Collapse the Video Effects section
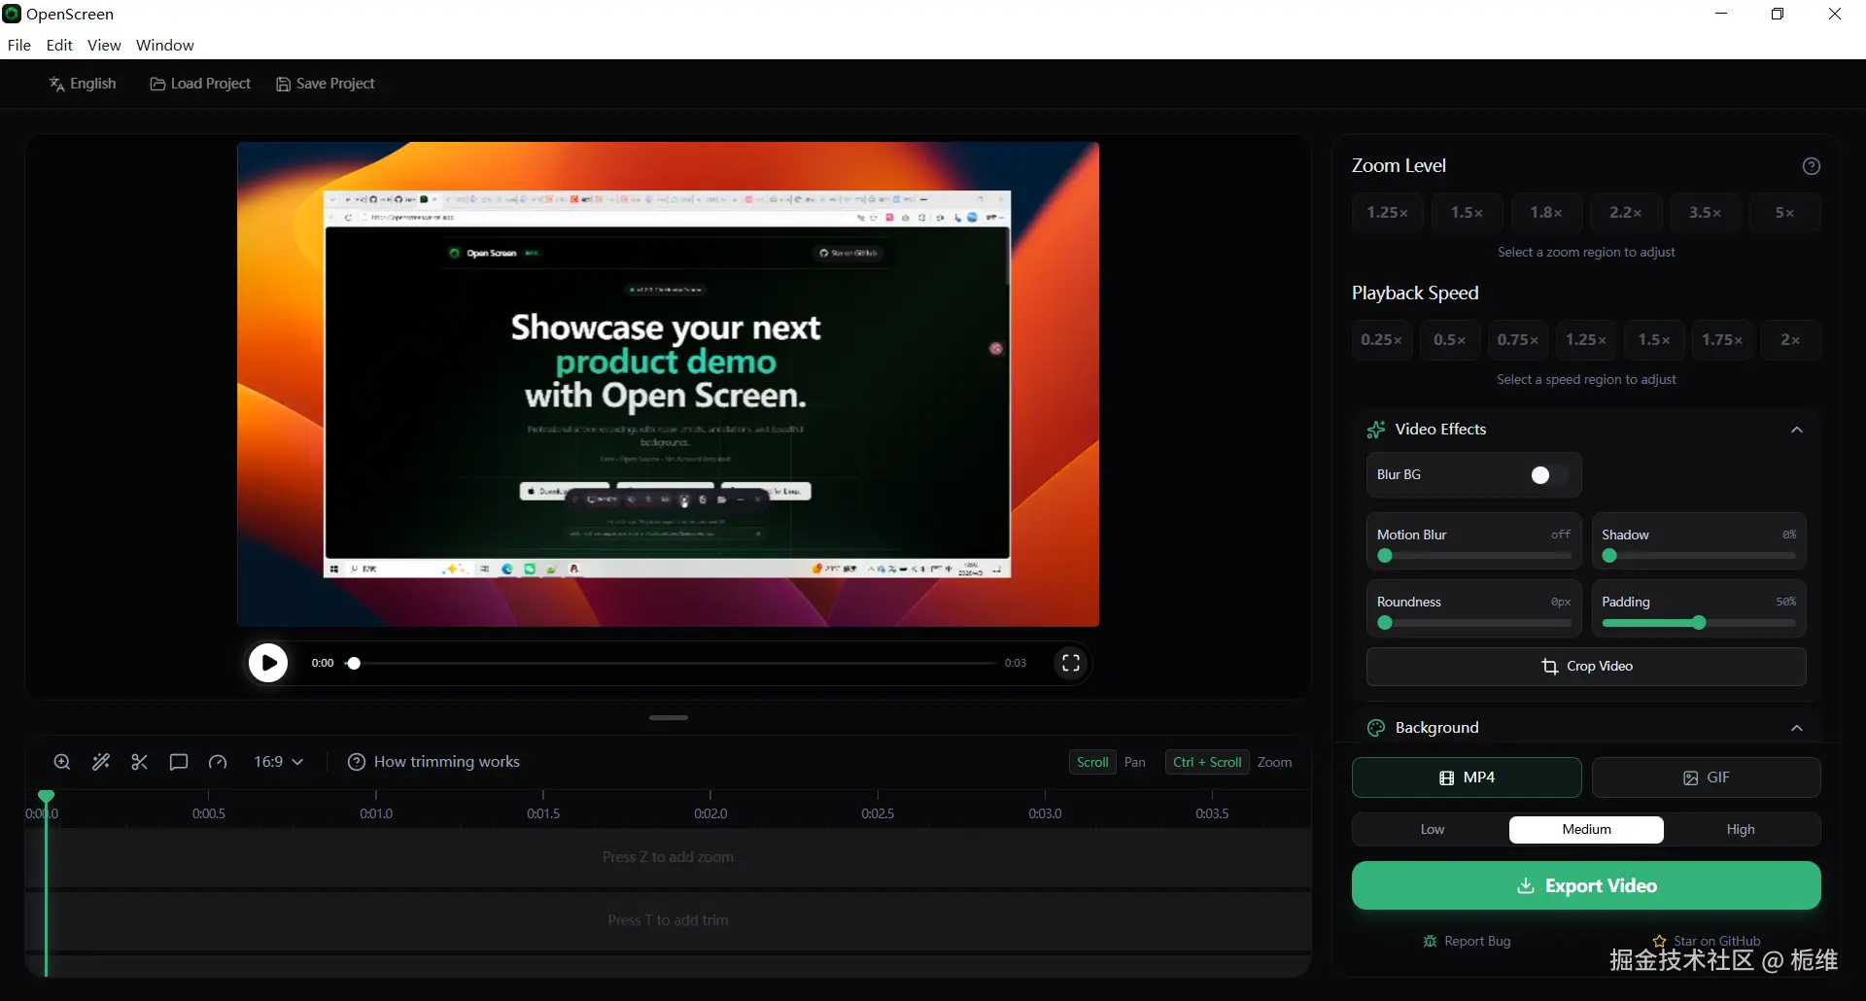This screenshot has height=1001, width=1866. point(1797,430)
